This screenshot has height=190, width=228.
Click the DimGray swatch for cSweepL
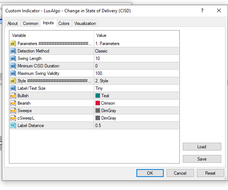(x=98, y=118)
